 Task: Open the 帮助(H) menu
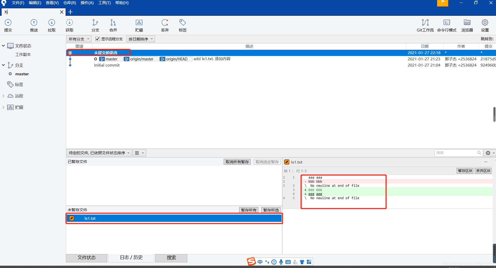click(x=122, y=3)
